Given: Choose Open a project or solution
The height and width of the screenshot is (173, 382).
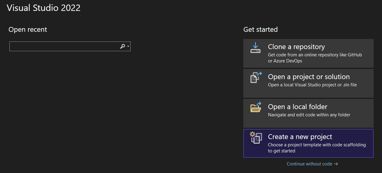Looking at the screenshot, I should [309, 77].
